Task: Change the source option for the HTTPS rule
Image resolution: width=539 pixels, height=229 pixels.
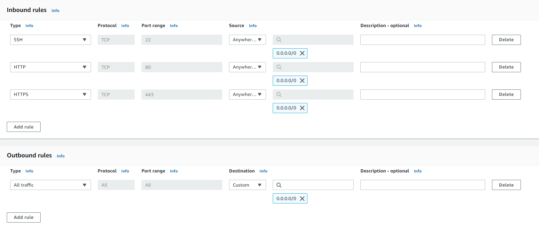Action: click(248, 94)
